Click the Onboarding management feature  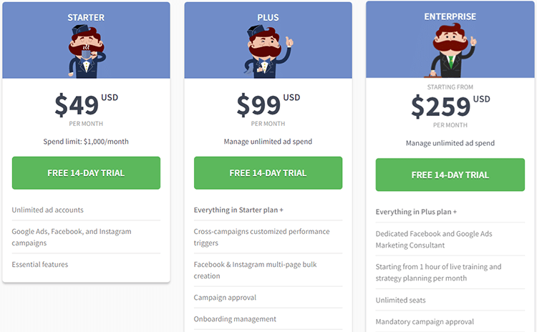pos(235,319)
